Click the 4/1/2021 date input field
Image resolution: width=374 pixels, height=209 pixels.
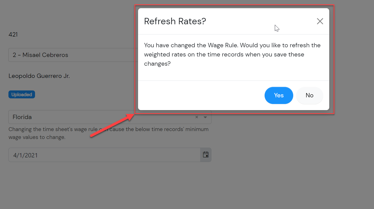(102, 155)
